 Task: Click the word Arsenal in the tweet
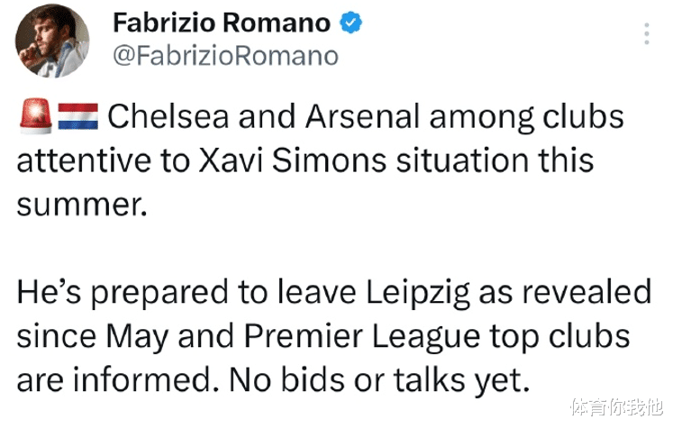click(362, 116)
